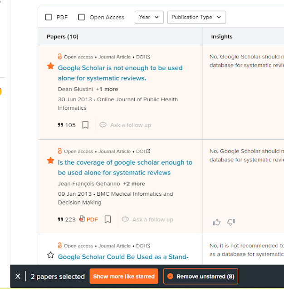Click the 105 citations quote icon
Viewport: 284px width, 289px height.
pos(60,125)
